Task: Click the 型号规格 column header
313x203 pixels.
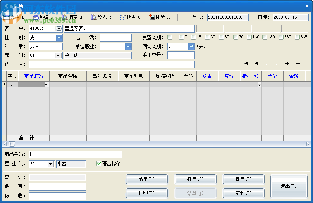Action: [x=102, y=76]
